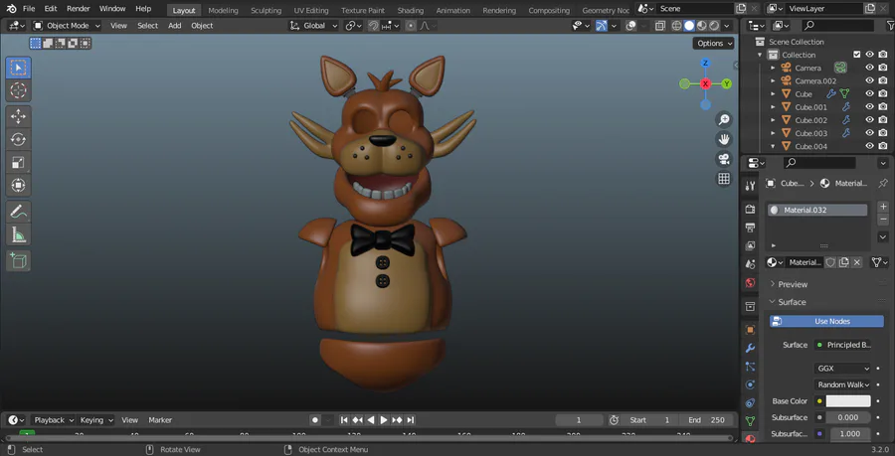This screenshot has height=456, width=895.
Task: Click the Use Nodes button
Action: coord(826,322)
